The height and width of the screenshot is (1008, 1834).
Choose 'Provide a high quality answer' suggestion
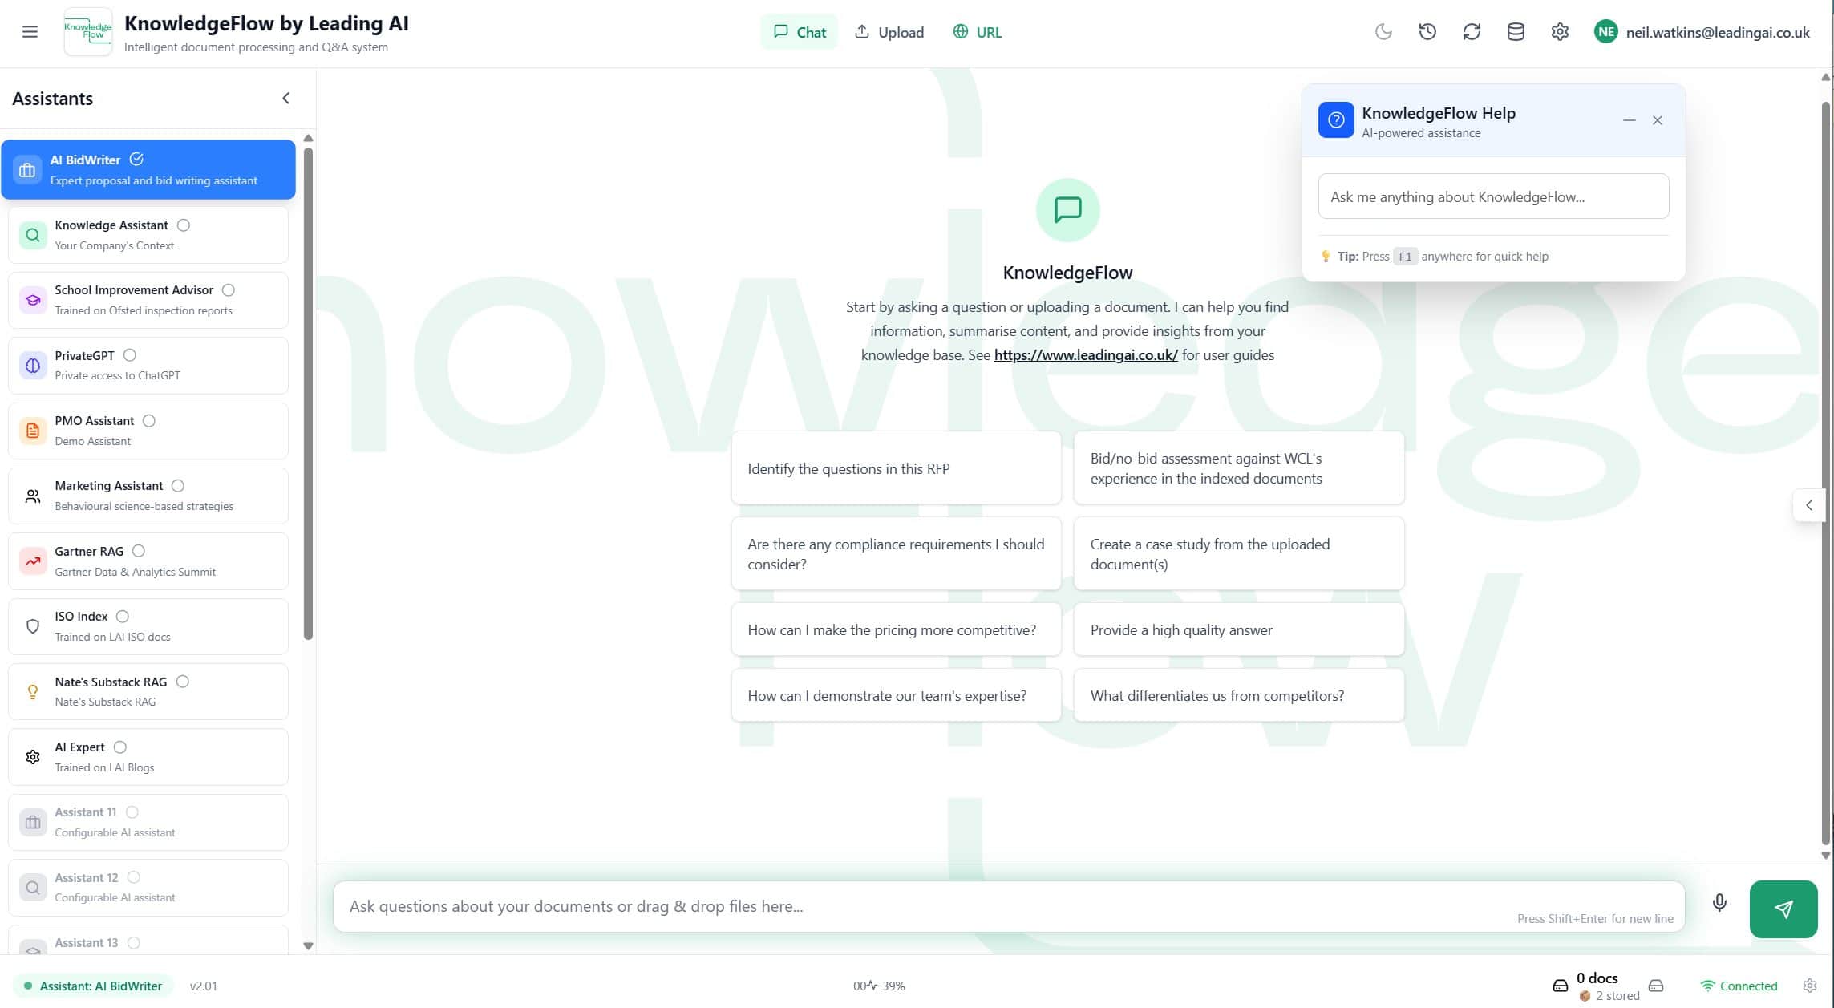pyautogui.click(x=1239, y=630)
